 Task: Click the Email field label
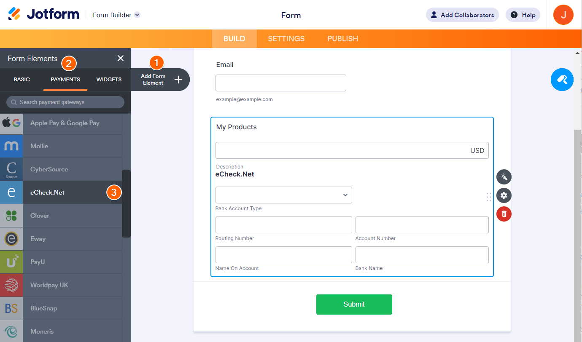[x=225, y=64]
